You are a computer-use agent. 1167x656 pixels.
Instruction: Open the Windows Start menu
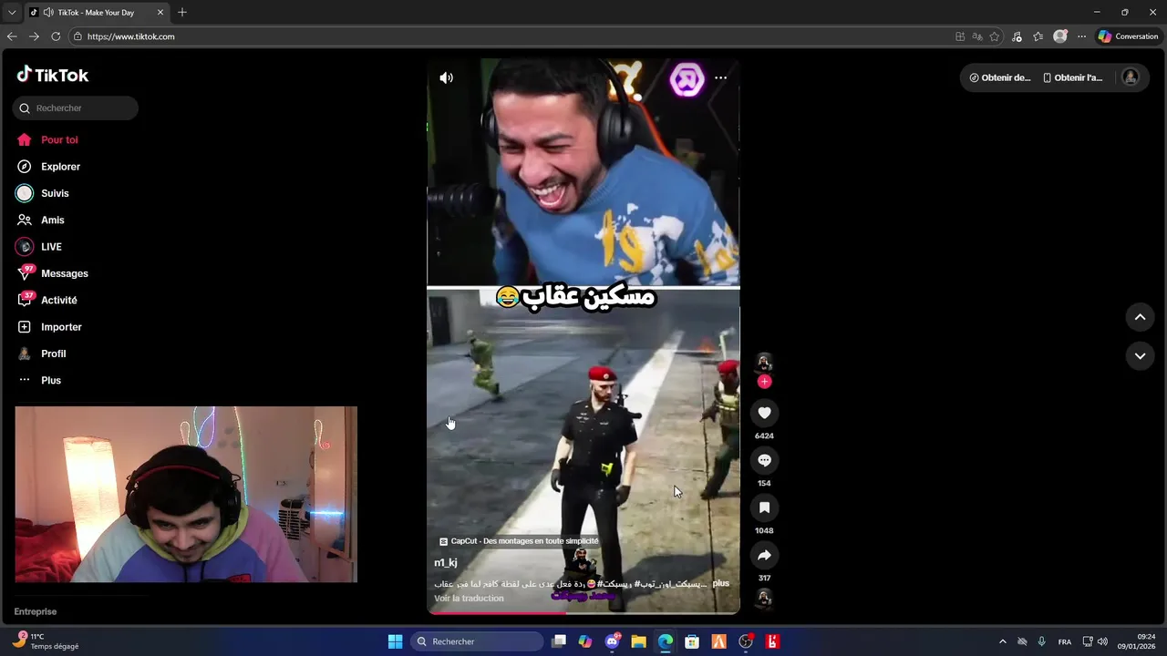tap(395, 641)
